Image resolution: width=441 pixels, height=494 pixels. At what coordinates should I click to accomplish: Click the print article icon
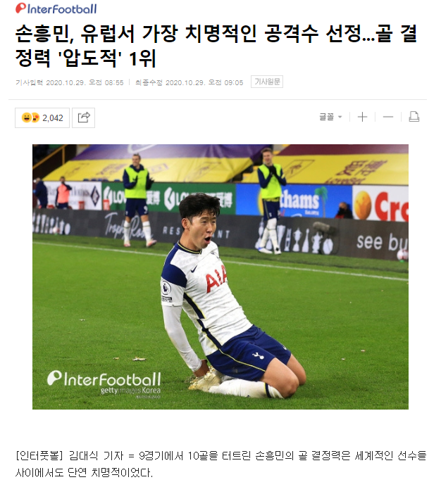(x=414, y=117)
